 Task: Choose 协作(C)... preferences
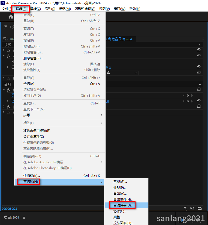(x=126, y=211)
